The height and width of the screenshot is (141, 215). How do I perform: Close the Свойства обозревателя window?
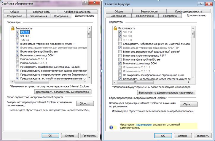coord(94,2)
